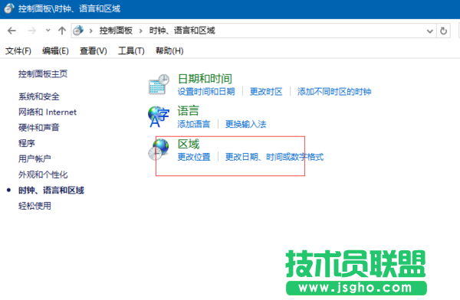The width and height of the screenshot is (460, 300).
Task: Open the 工具(T) menu
Action: tap(131, 51)
